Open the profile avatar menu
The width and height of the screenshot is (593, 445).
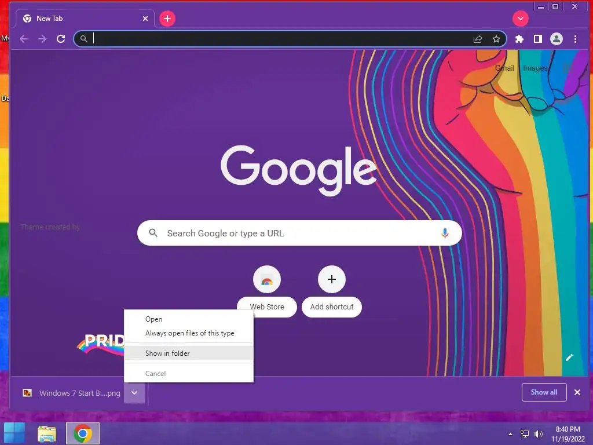[x=557, y=39]
